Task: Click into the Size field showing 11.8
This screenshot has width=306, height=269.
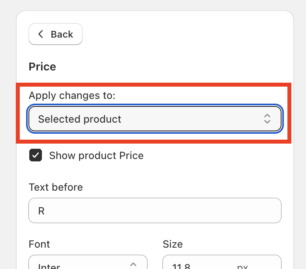Action: [198, 266]
